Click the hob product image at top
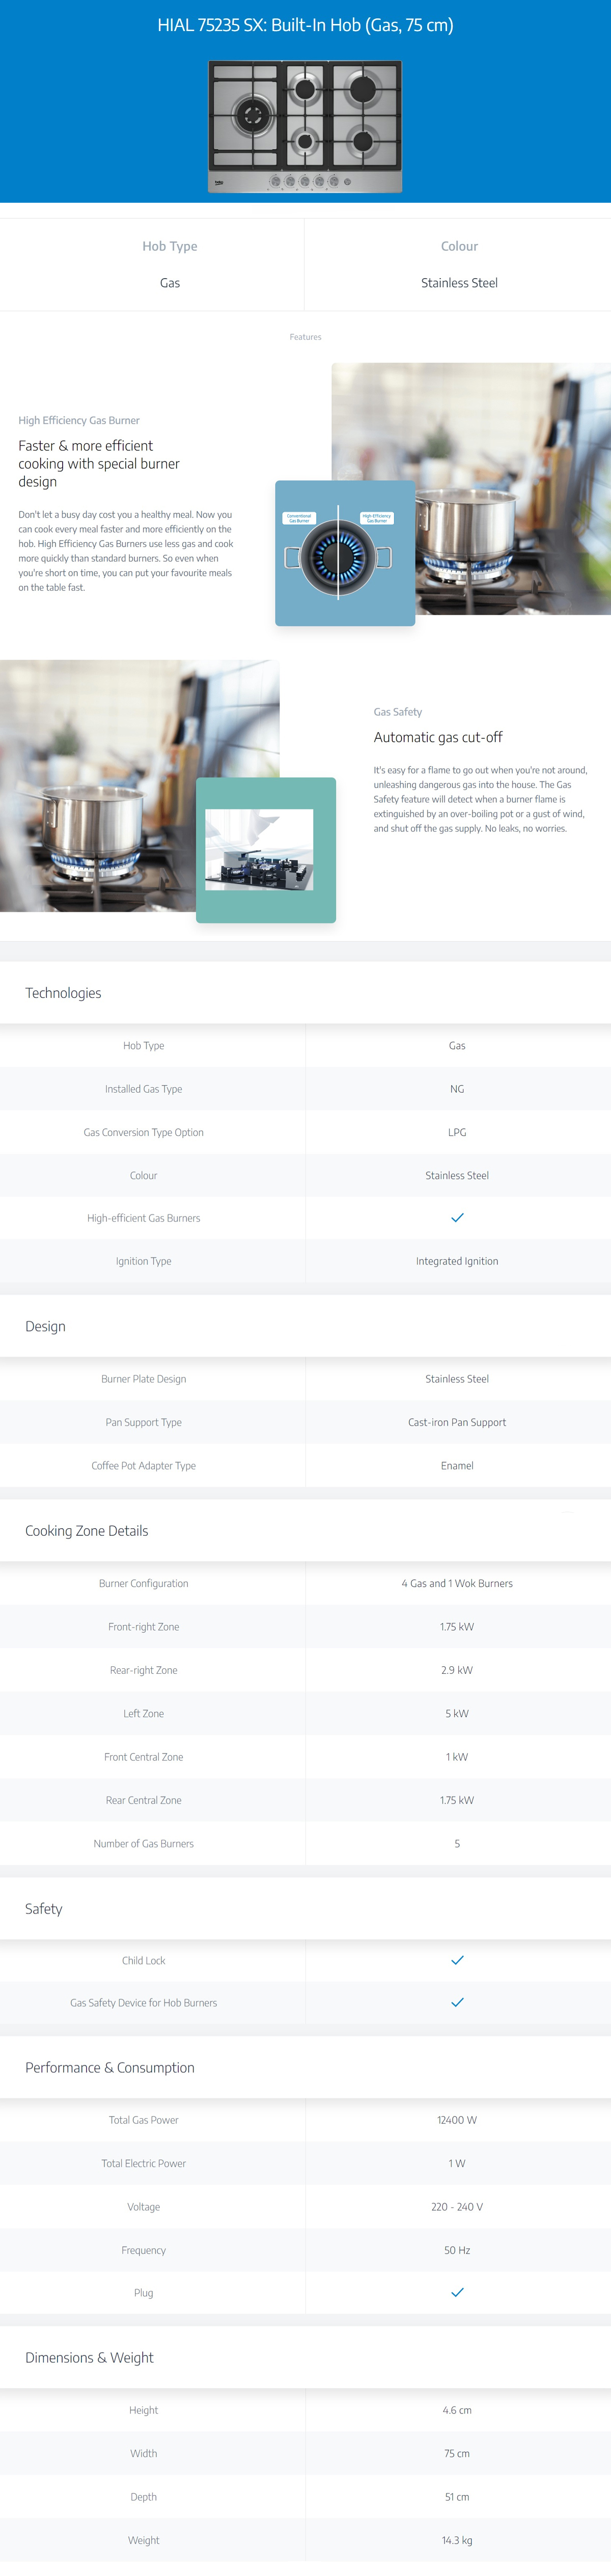The height and width of the screenshot is (2576, 611). pos(305,127)
